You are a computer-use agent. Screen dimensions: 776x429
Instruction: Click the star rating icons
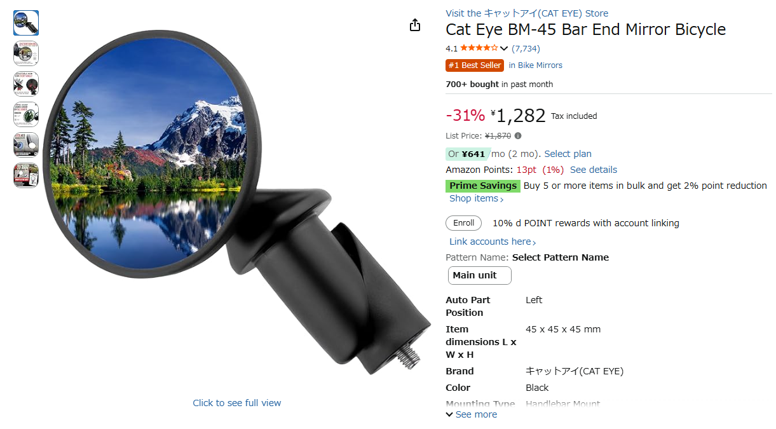point(479,48)
